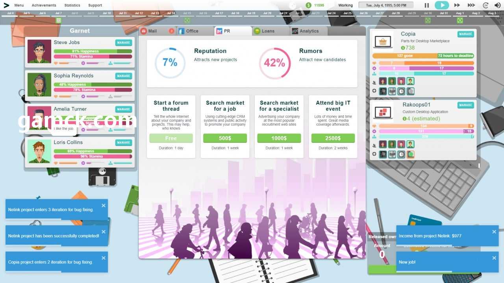Manage employee Amelia Turner
The width and height of the screenshot is (504, 283).
click(x=124, y=109)
